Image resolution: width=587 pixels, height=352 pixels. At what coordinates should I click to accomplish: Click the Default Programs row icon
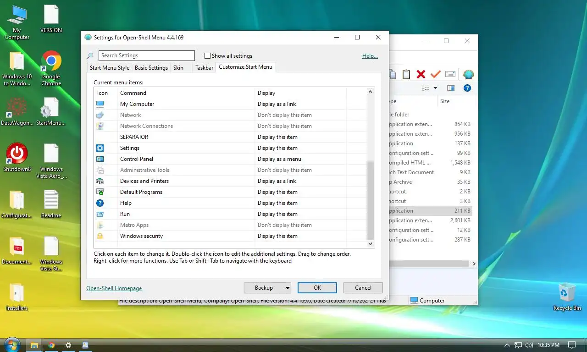(100, 192)
